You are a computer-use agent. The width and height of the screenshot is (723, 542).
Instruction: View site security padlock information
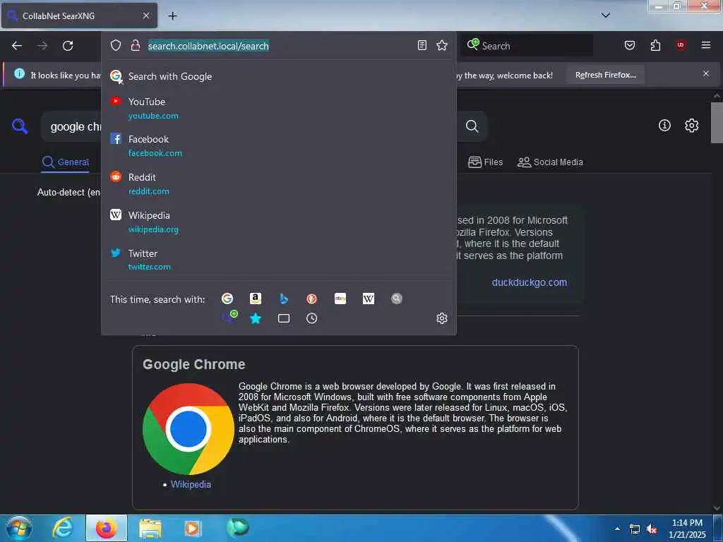point(135,45)
